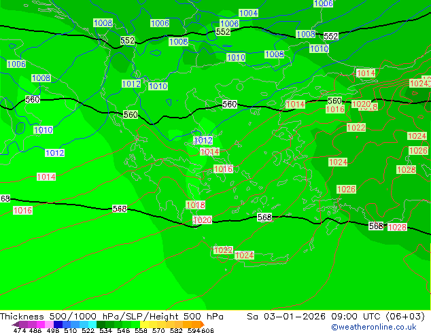This screenshot has height=333, width=431.
Task: Click the red 1014 label beneath blue 1012
Action: (x=210, y=152)
